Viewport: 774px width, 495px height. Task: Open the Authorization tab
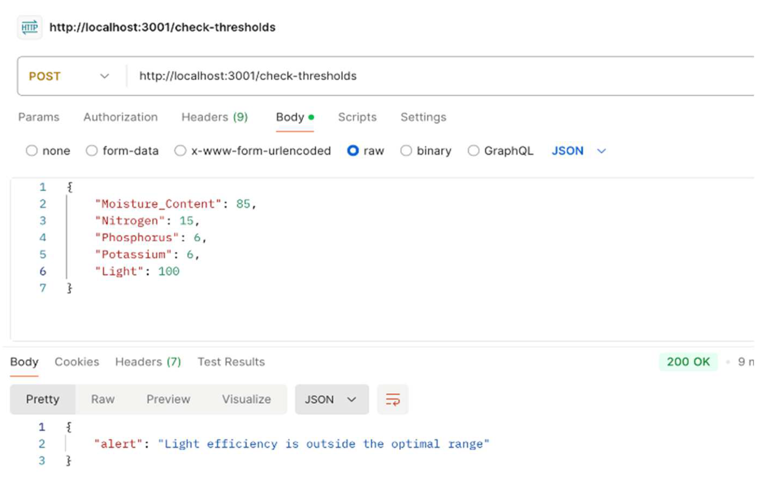point(121,117)
